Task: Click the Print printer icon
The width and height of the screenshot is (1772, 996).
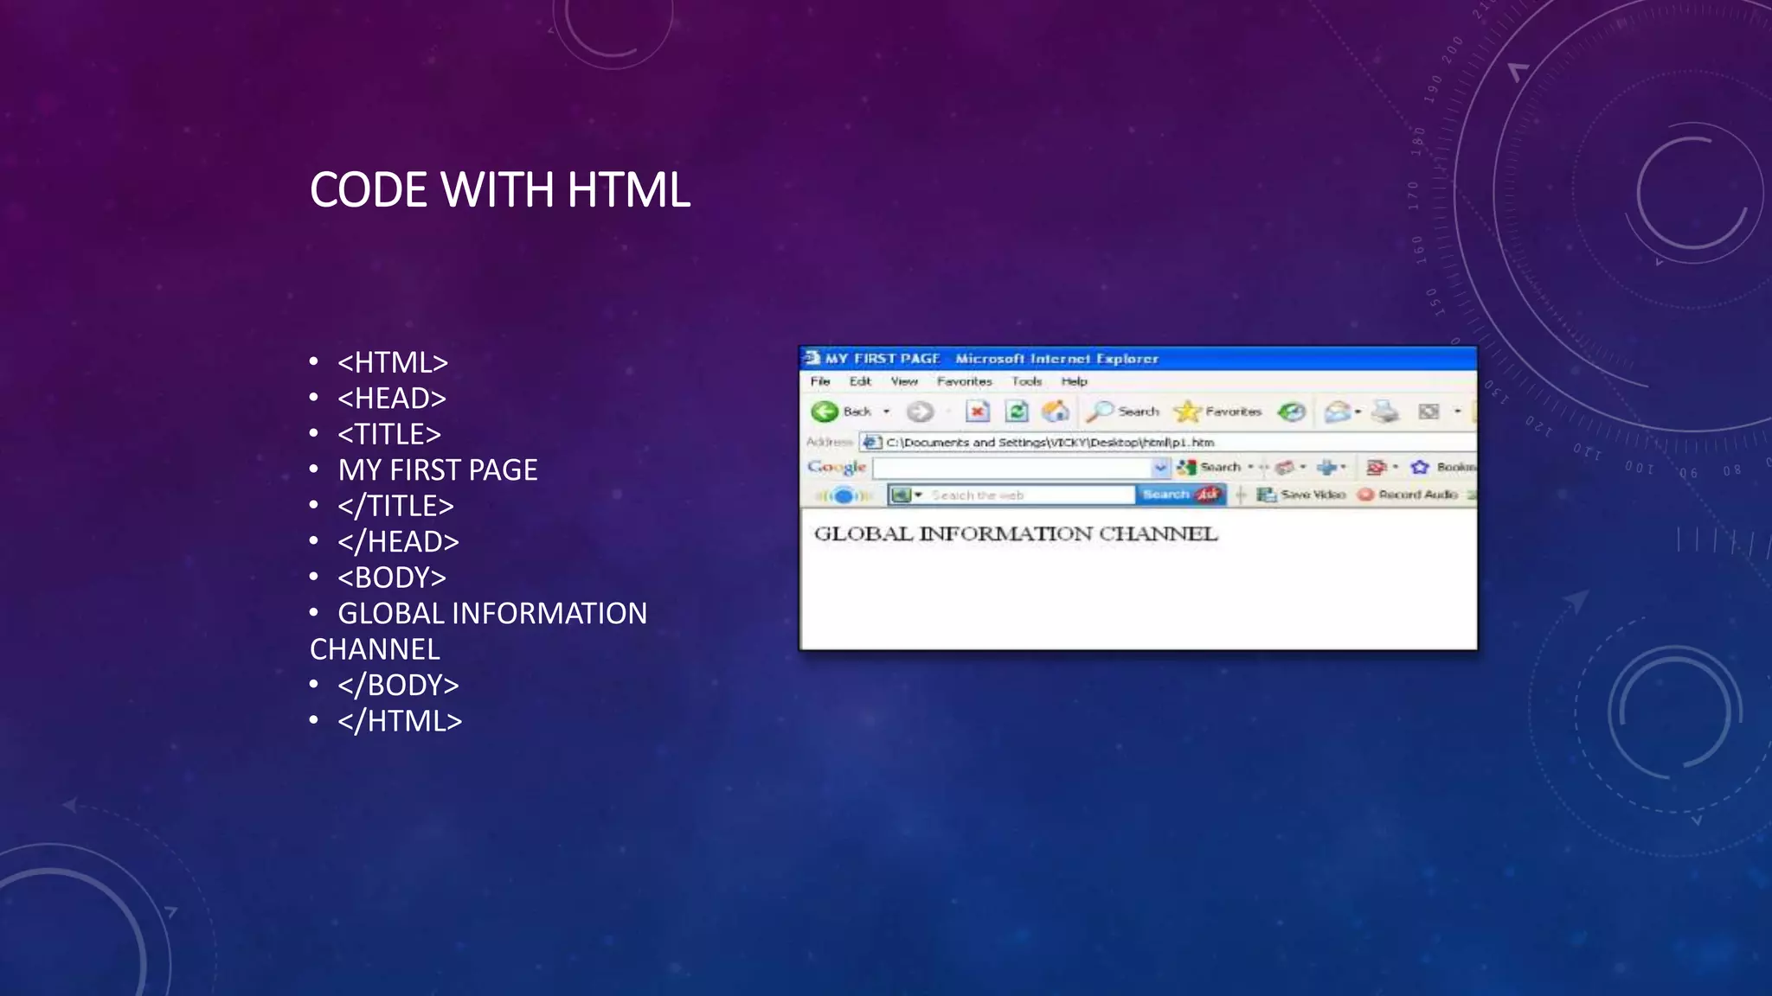Action: click(1384, 412)
